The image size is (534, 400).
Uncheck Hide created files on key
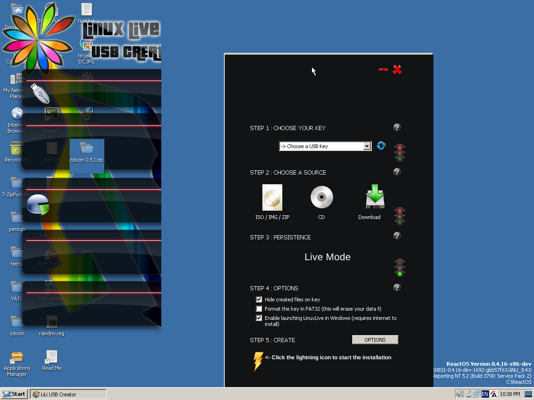coord(259,300)
